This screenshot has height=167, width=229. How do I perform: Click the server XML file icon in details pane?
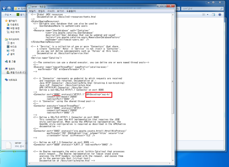pos(9,145)
